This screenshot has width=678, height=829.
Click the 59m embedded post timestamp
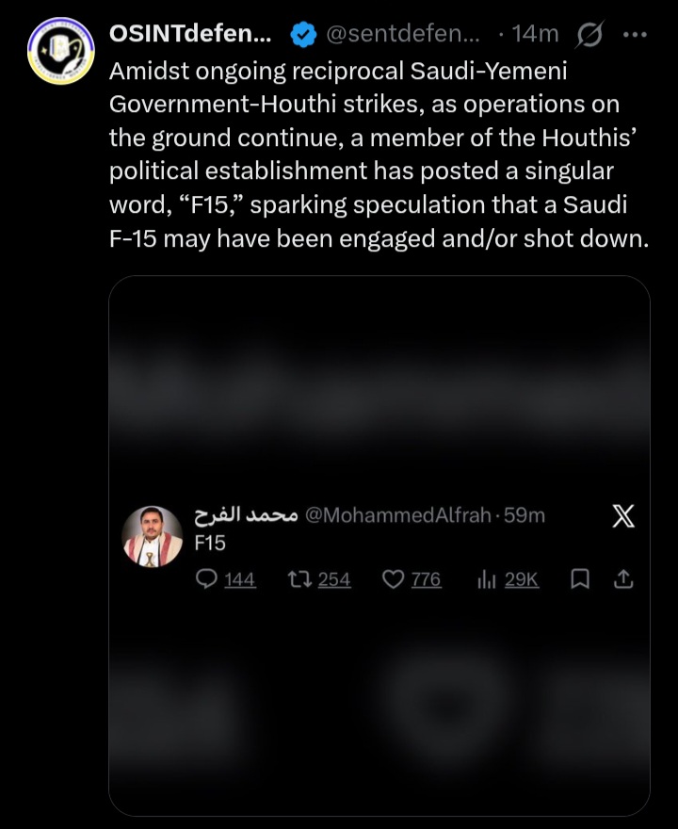[x=525, y=515]
